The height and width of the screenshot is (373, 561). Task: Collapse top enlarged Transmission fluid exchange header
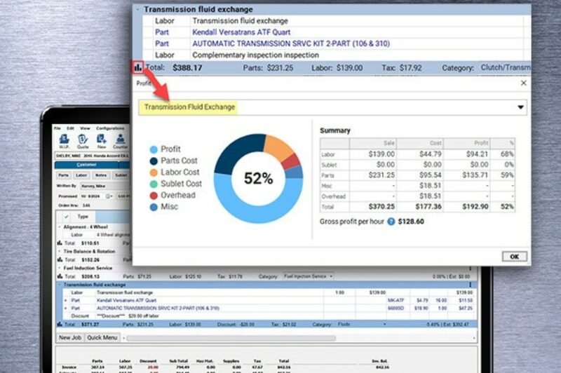click(x=137, y=10)
